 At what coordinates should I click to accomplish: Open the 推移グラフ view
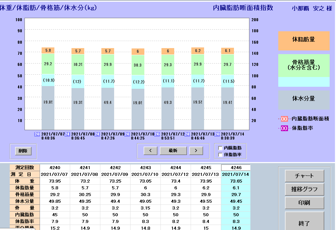(x=304, y=189)
